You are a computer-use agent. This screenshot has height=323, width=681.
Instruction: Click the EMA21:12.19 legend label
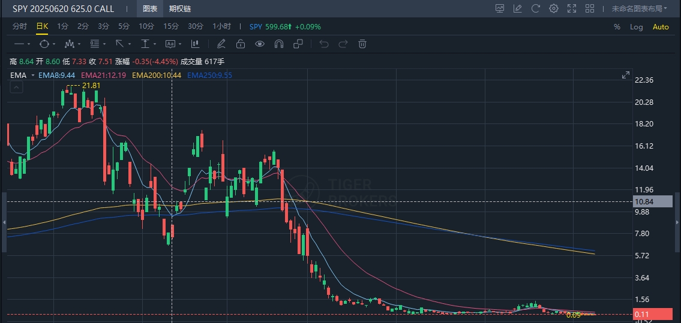click(x=104, y=76)
